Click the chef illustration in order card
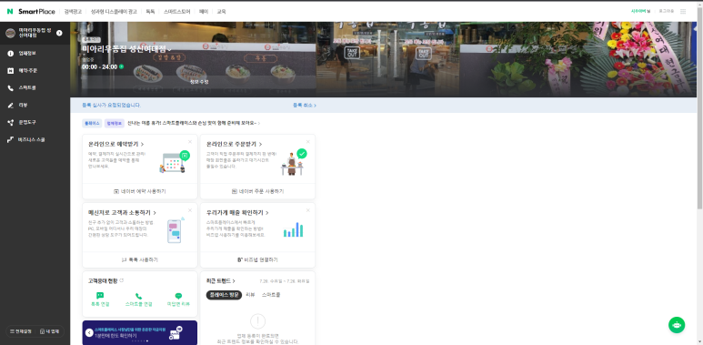Viewport: 703px width, 345px height. click(294, 162)
